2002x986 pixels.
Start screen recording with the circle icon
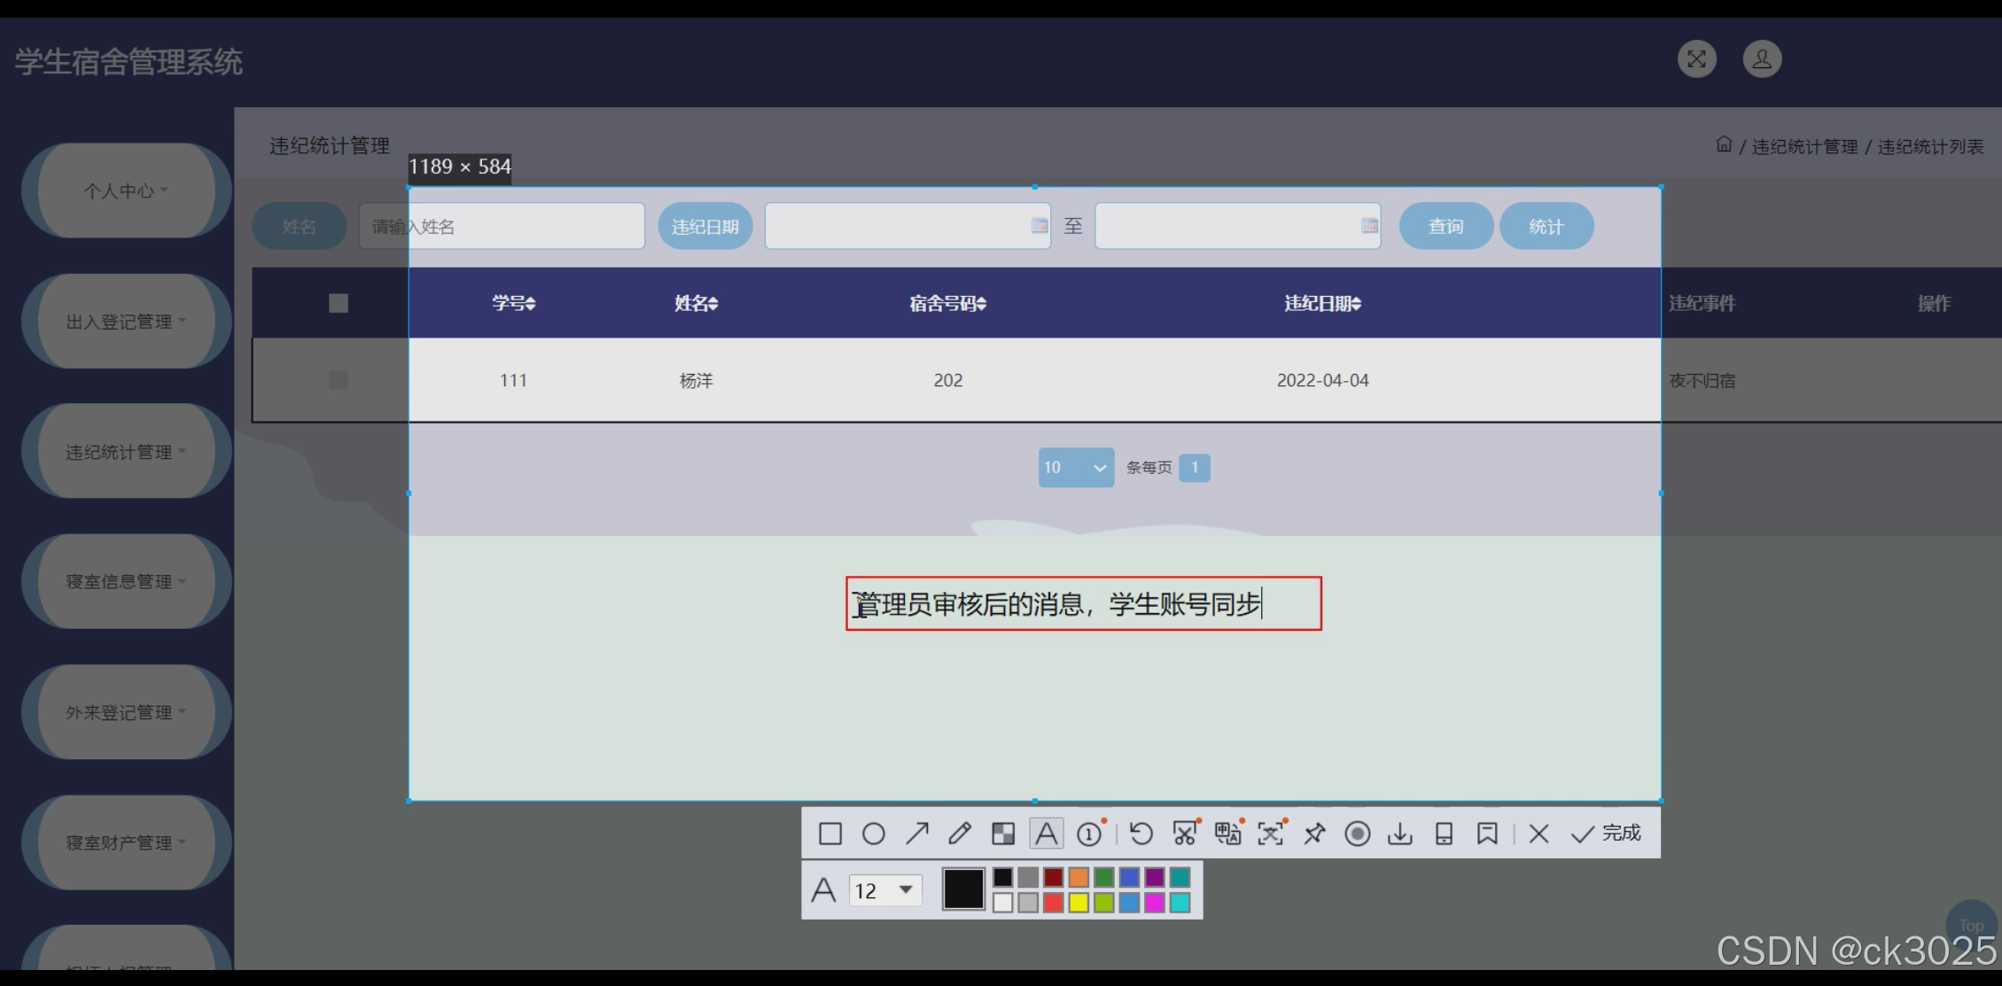[1357, 834]
